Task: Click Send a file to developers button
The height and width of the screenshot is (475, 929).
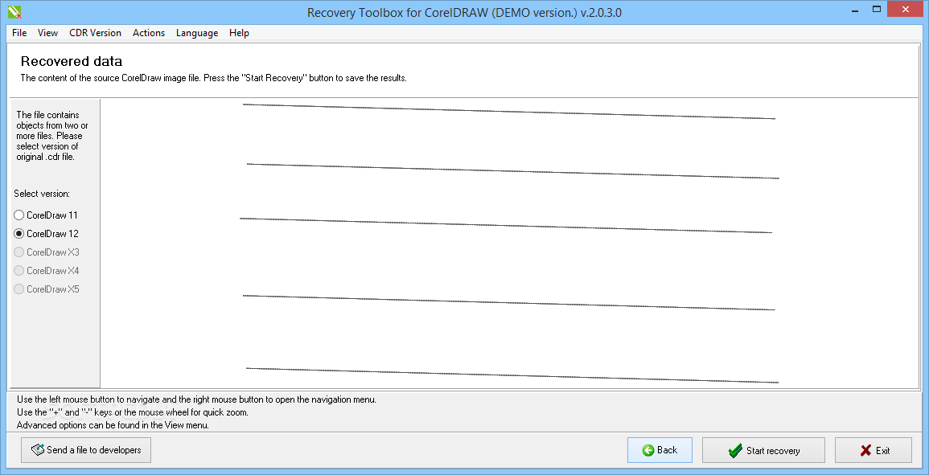Action: coord(86,450)
